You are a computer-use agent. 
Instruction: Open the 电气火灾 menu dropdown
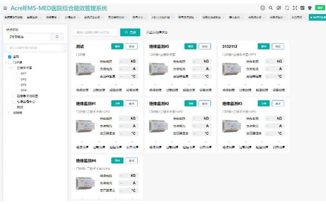click(x=139, y=17)
